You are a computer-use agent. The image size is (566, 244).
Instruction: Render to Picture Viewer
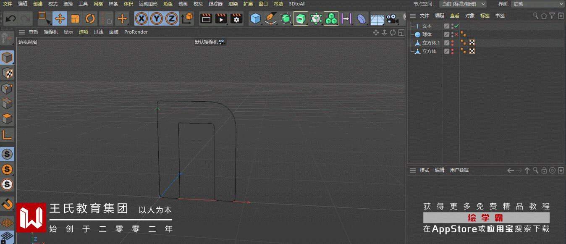click(221, 18)
